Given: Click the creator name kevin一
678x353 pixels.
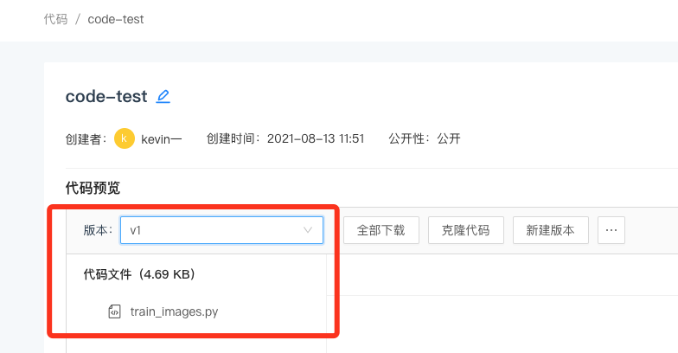Looking at the screenshot, I should (161, 138).
